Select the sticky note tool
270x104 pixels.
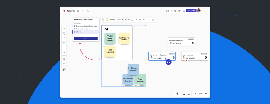[64, 33]
